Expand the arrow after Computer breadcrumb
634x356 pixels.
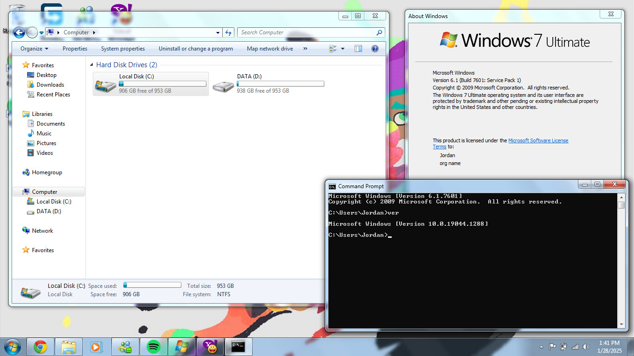(x=94, y=32)
